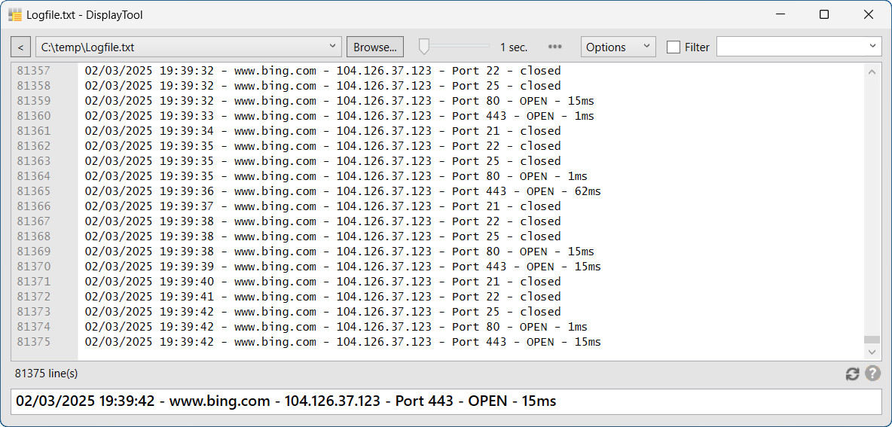This screenshot has height=427, width=892.
Task: Select log line 81368 Port 25 closed
Action: pyautogui.click(x=322, y=236)
